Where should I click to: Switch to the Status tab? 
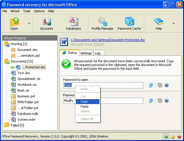(x=69, y=53)
